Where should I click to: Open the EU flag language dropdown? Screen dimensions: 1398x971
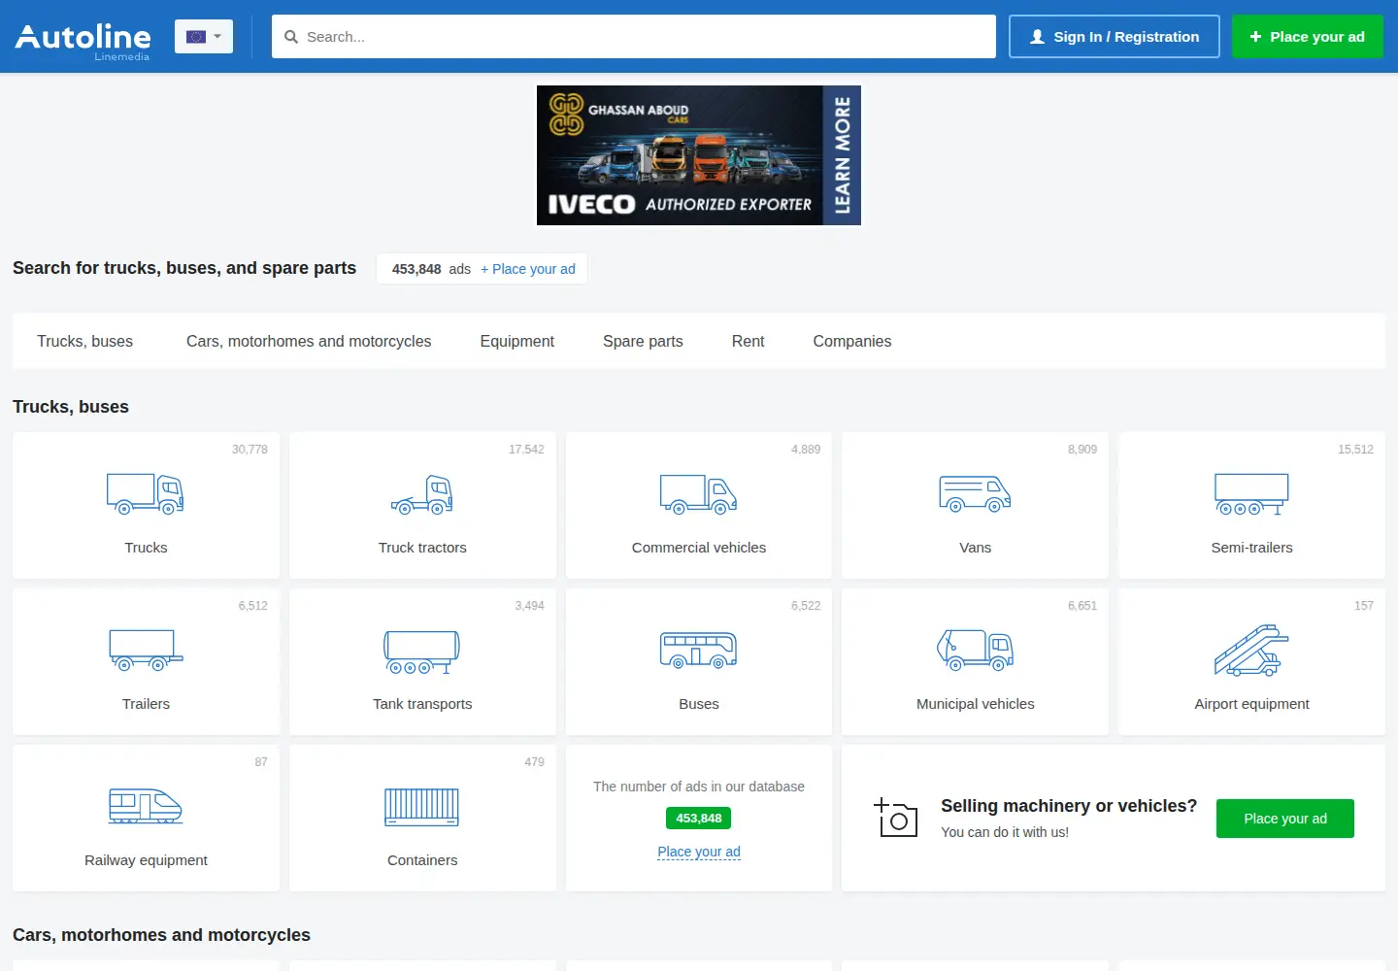(x=204, y=36)
